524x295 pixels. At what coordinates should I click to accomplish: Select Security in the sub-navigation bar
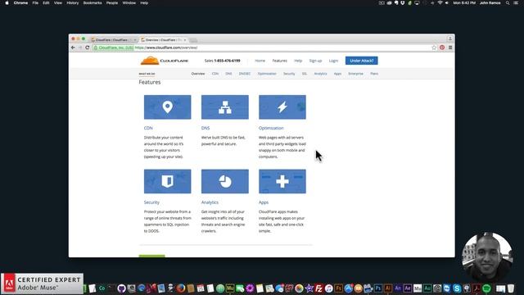289,74
